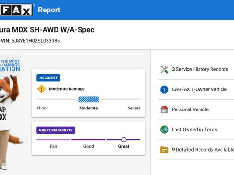The width and height of the screenshot is (234, 175).
Task: Click the GREAT RELIABILITY badge
Action: (56, 130)
